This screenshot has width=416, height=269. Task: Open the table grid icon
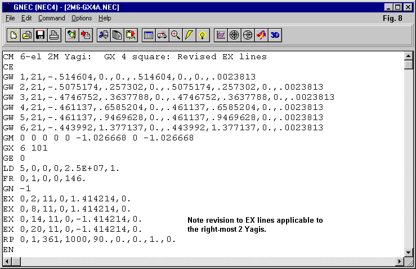click(x=149, y=35)
